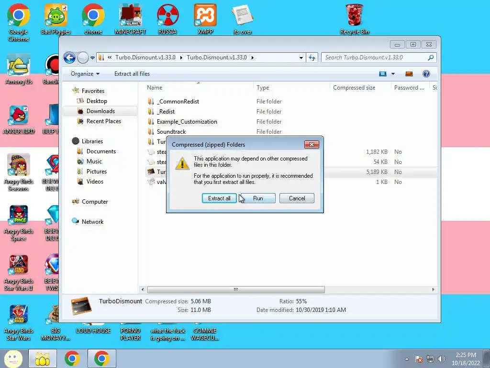Change view with the views icon
Image resolution: width=490 pixels, height=368 pixels.
(383, 74)
